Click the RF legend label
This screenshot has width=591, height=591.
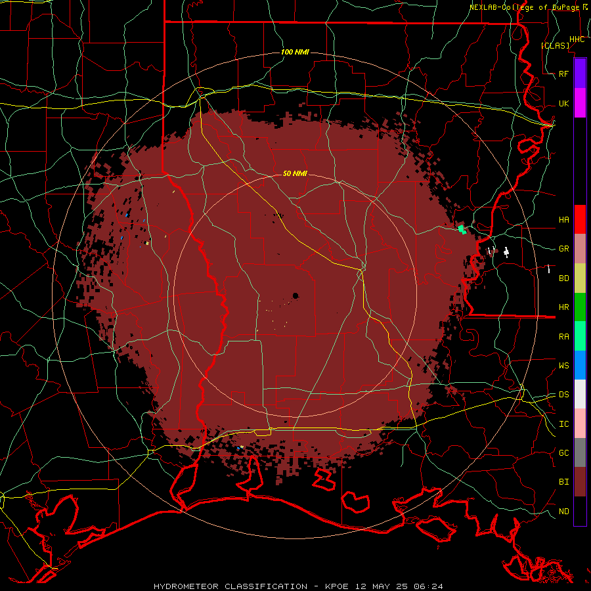point(564,74)
